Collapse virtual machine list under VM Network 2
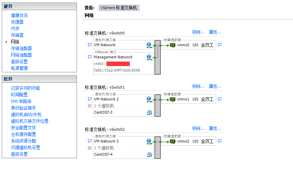This screenshot has width=293, height=169. [89, 106]
